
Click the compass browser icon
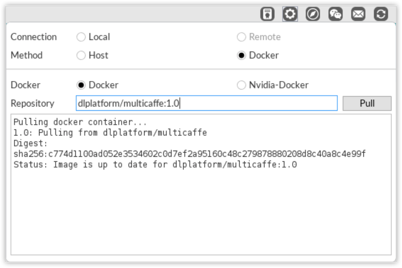tap(313, 14)
